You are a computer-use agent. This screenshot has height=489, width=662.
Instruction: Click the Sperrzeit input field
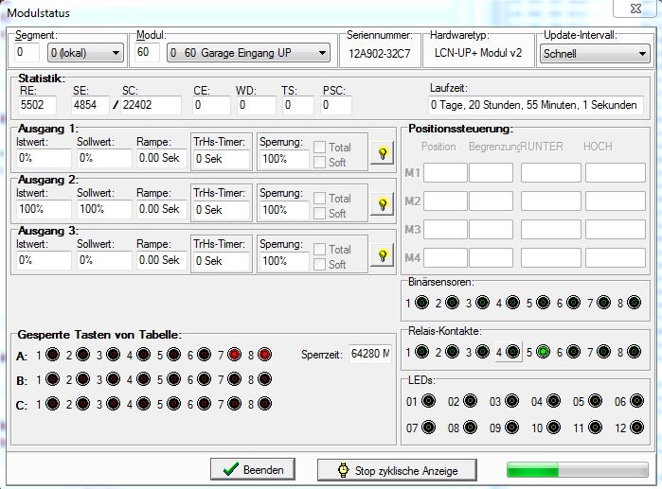point(369,354)
